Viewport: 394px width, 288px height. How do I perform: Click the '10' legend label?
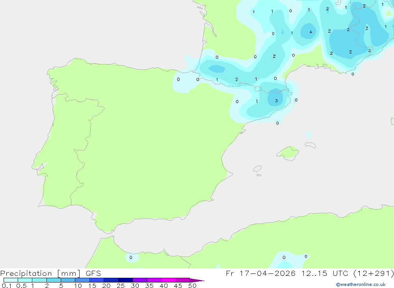pyautogui.click(x=78, y=286)
